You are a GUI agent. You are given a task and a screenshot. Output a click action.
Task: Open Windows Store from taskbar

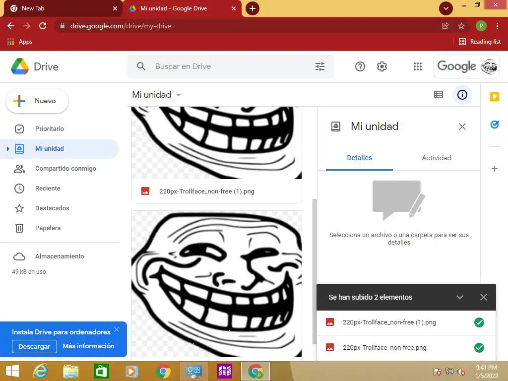tap(101, 371)
